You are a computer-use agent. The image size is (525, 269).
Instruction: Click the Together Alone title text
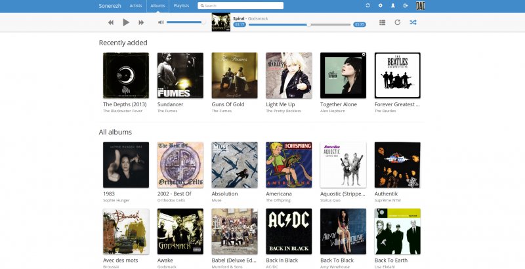tap(339, 104)
